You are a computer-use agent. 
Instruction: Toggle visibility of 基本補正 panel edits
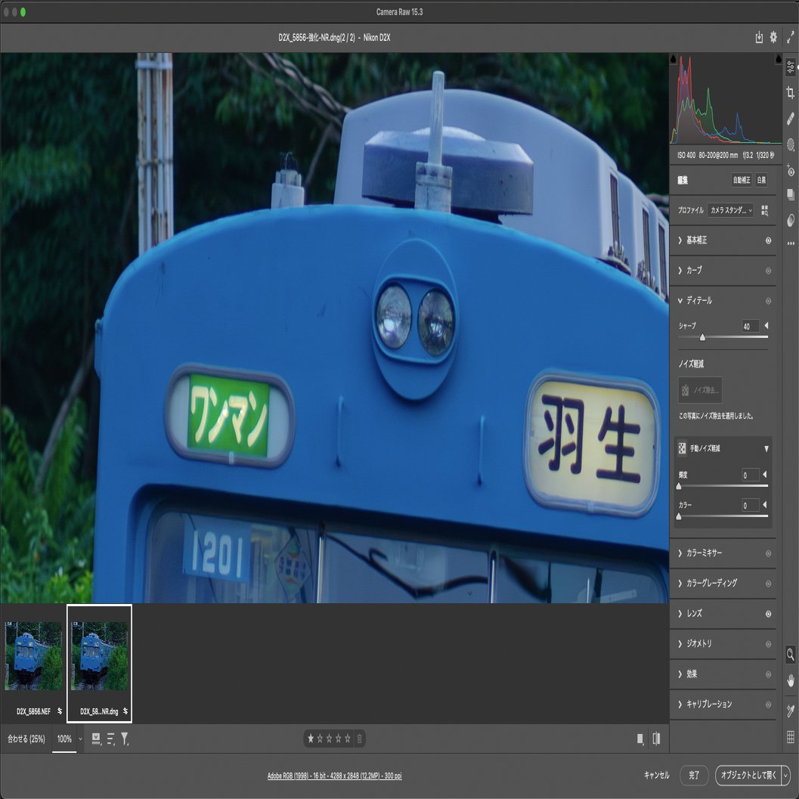tap(768, 240)
